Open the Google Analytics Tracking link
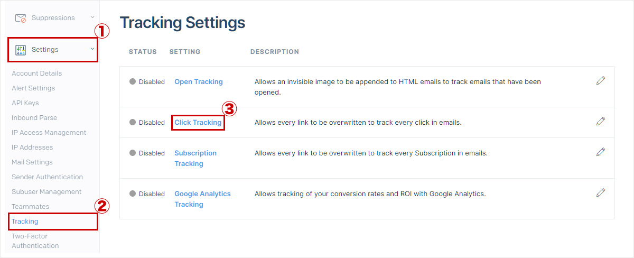This screenshot has width=634, height=258. pyautogui.click(x=202, y=199)
